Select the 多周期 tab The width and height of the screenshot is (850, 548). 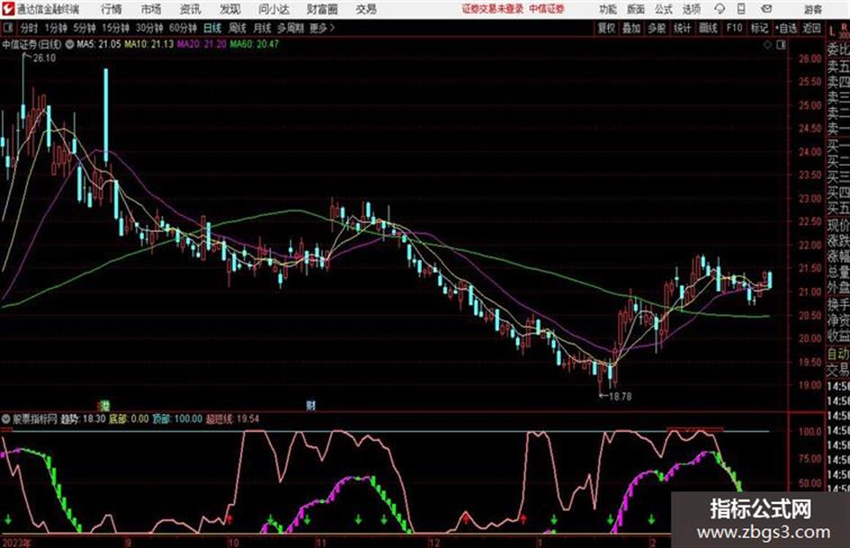(x=291, y=28)
